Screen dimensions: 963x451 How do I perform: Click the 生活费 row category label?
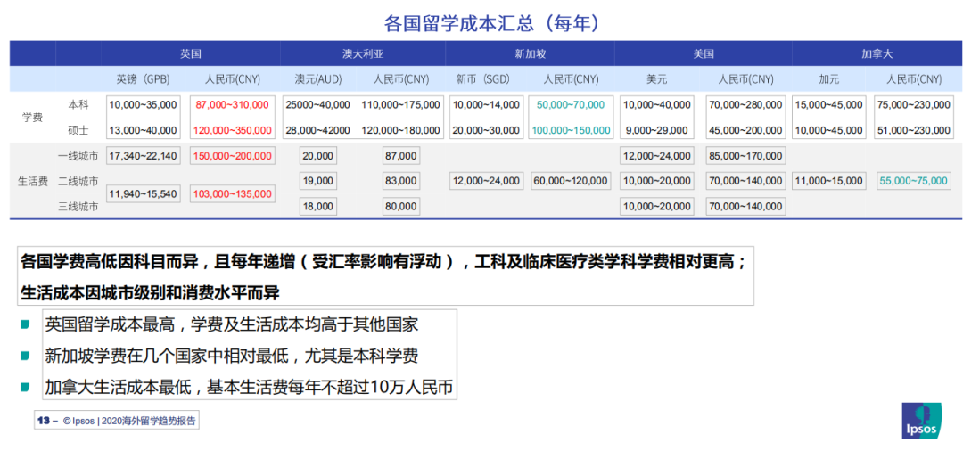(32, 181)
